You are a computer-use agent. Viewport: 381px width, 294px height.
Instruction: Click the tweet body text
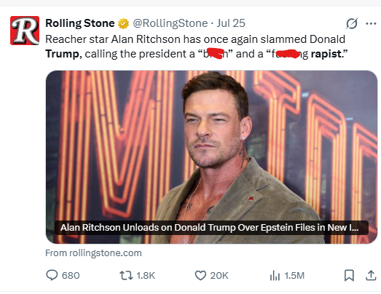point(197,47)
